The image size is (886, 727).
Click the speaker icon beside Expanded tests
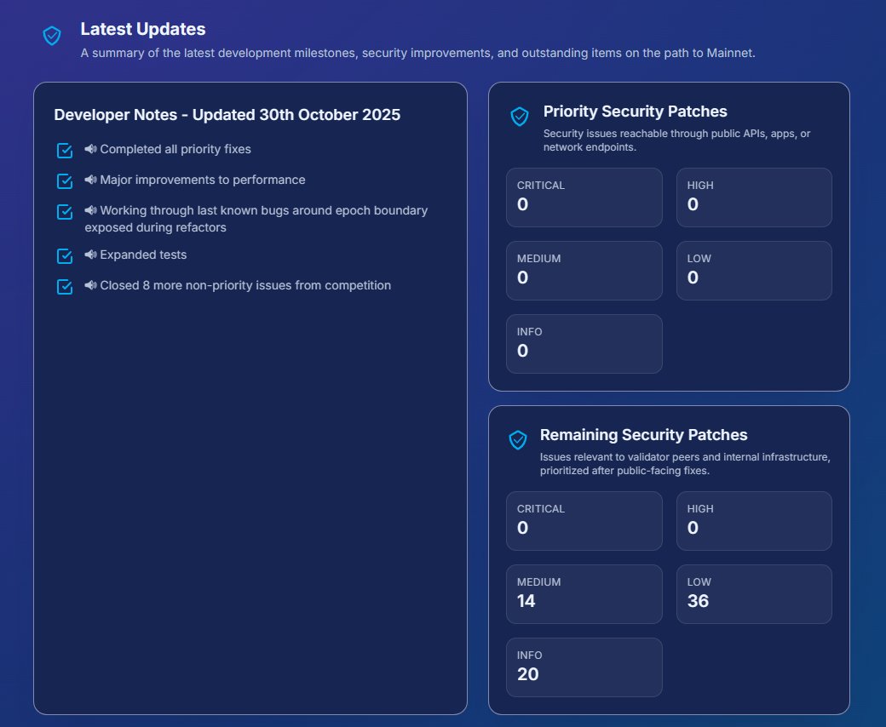(x=89, y=254)
